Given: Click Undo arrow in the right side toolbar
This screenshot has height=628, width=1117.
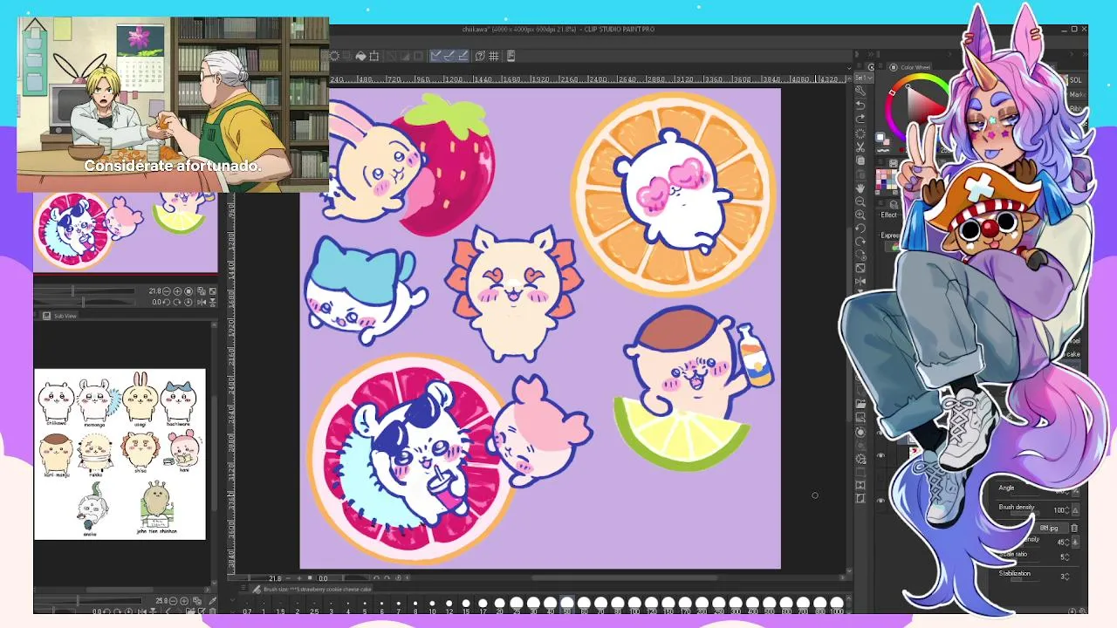Looking at the screenshot, I should (860, 105).
